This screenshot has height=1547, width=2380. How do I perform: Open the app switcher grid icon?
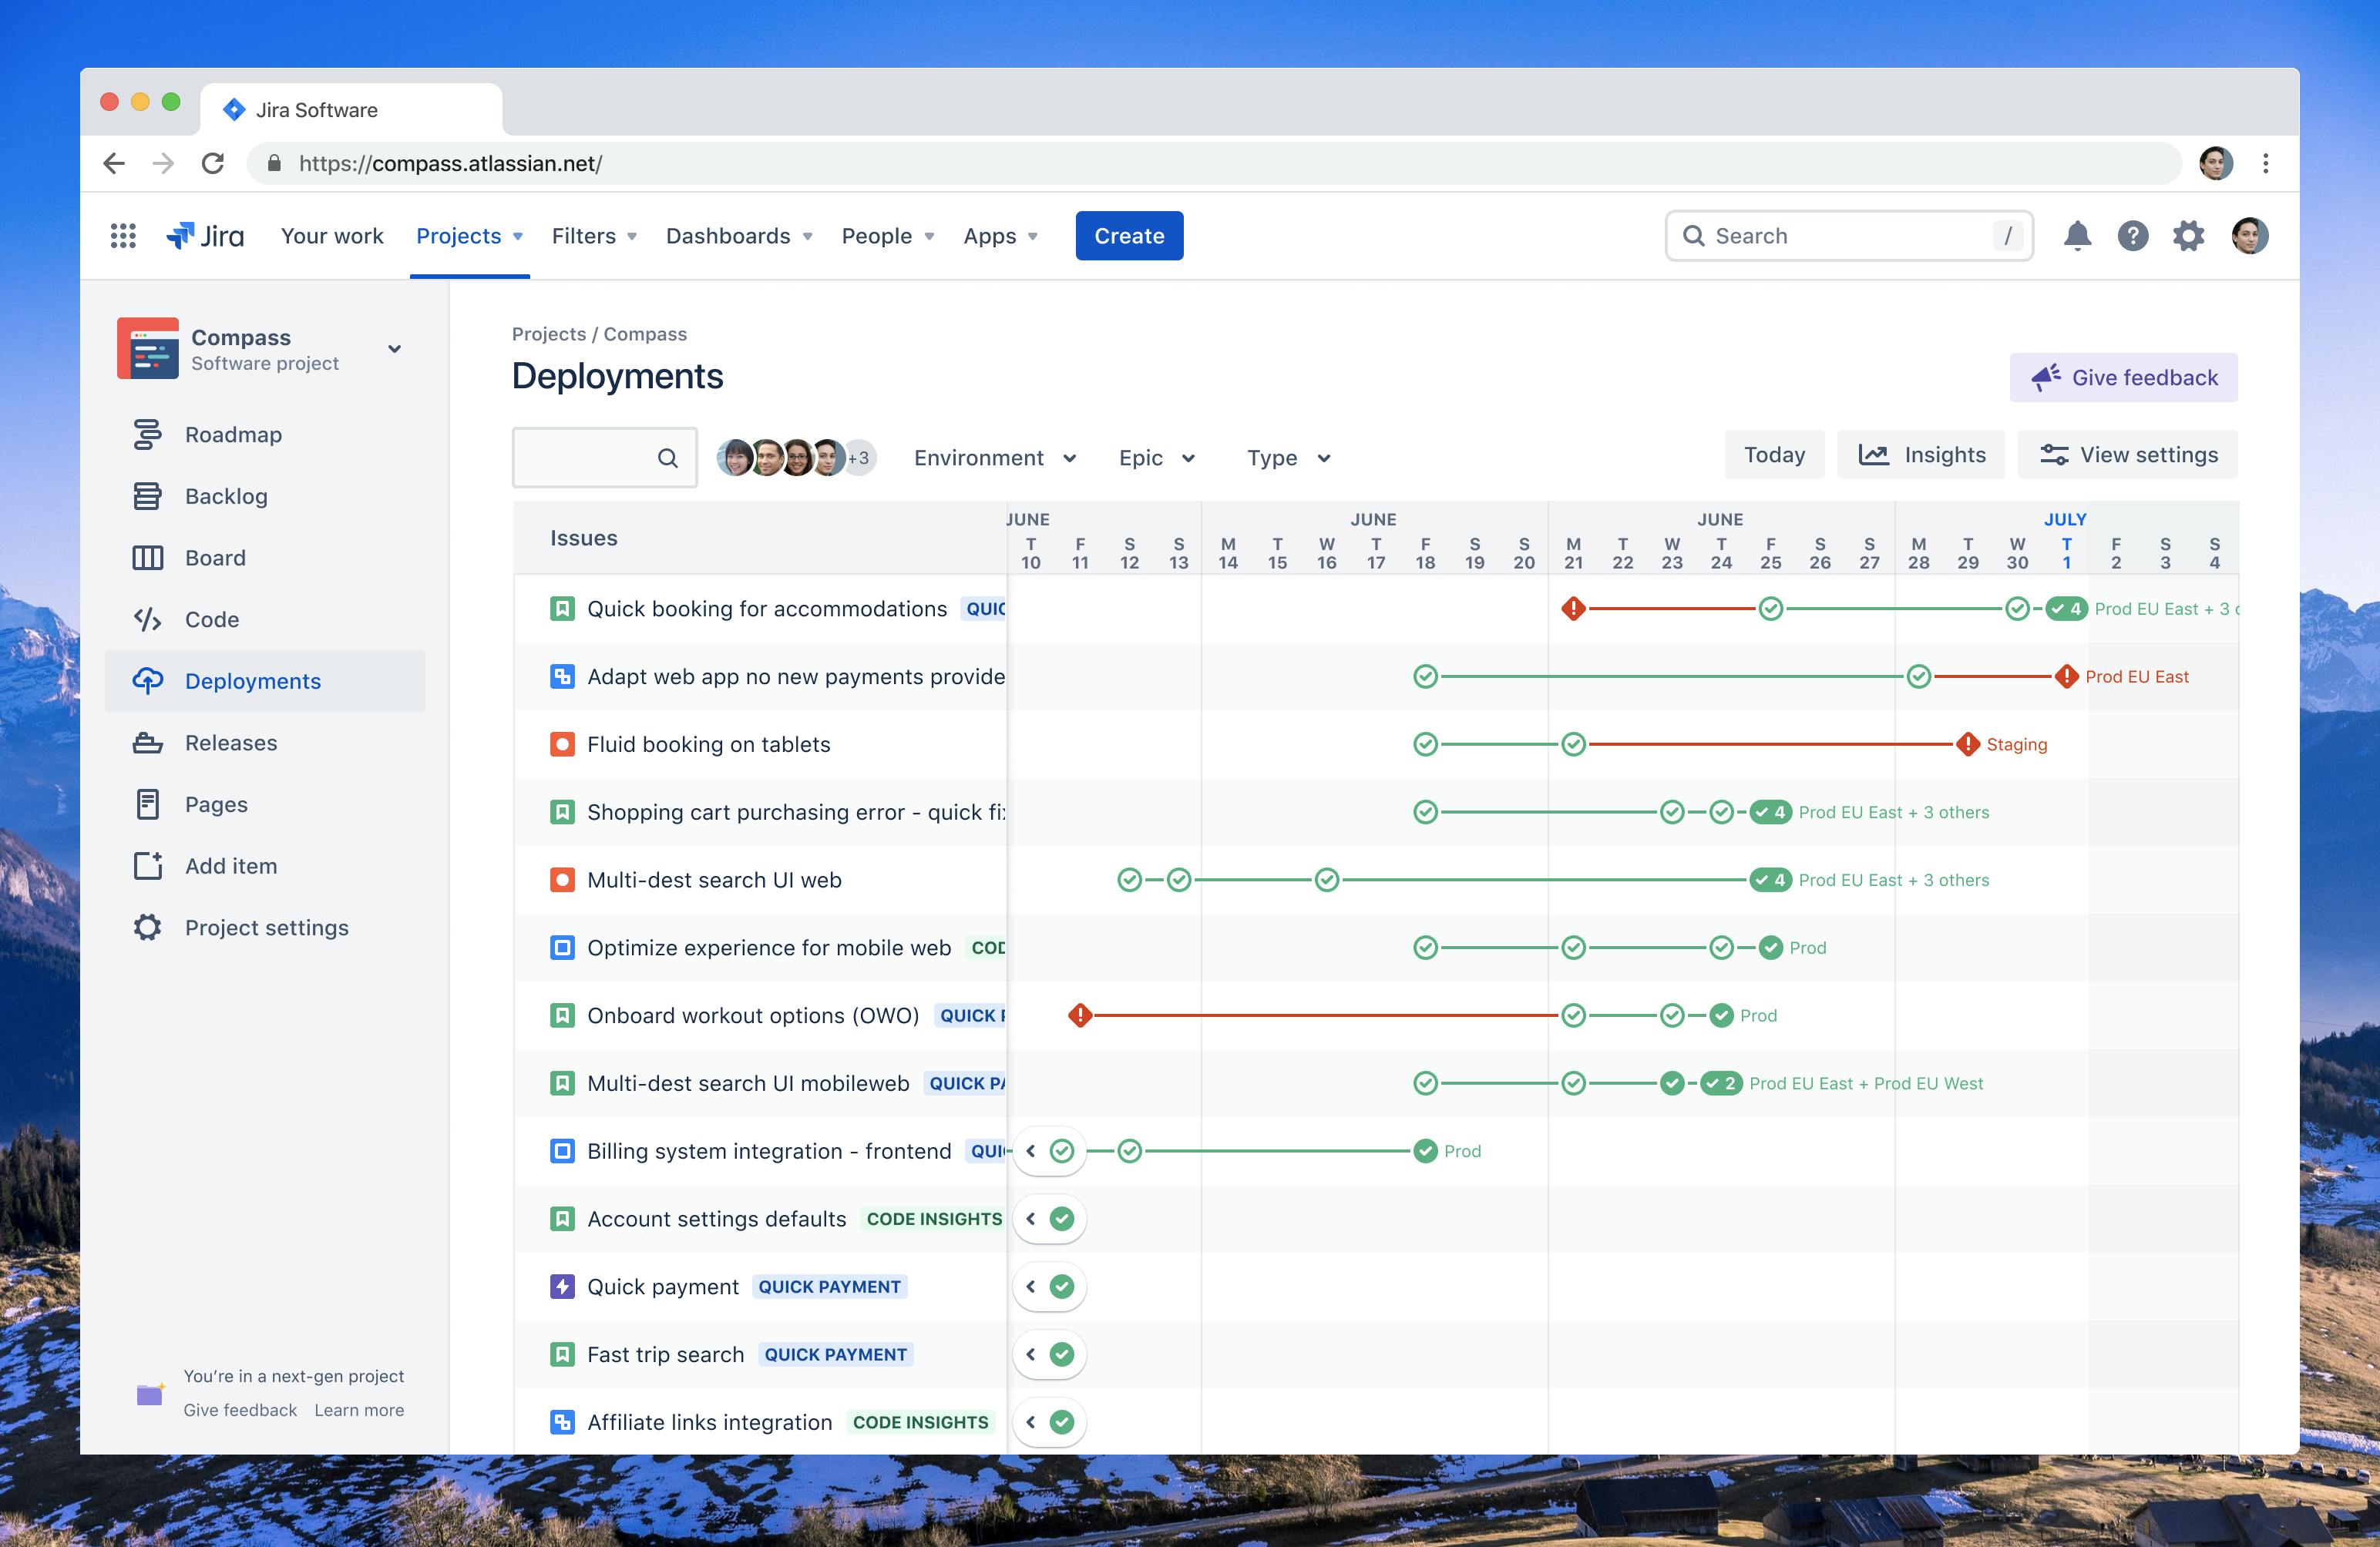click(123, 236)
